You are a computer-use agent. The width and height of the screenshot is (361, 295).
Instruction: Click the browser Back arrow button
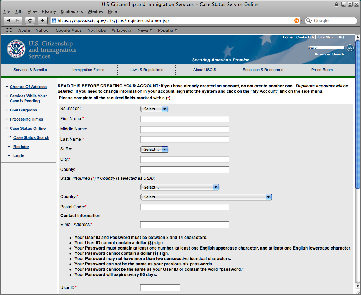pyautogui.click(x=8, y=20)
